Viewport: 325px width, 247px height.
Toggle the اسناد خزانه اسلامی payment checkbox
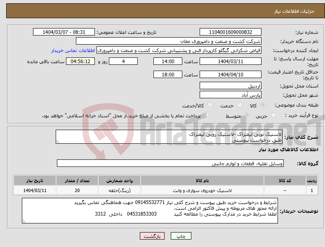tap(207, 115)
